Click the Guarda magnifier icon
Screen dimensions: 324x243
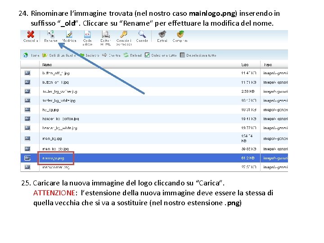[x=142, y=34]
